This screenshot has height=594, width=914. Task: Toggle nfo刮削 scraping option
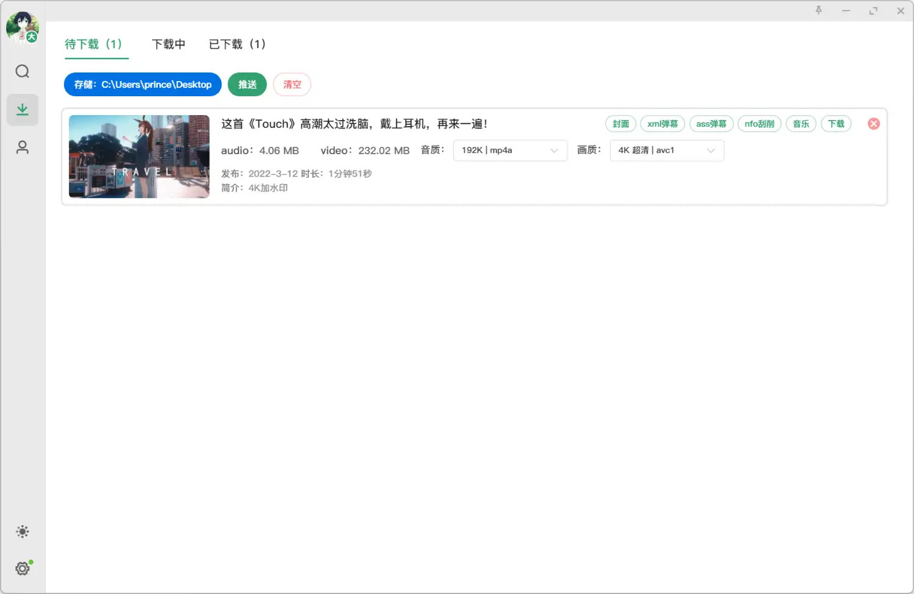click(759, 124)
